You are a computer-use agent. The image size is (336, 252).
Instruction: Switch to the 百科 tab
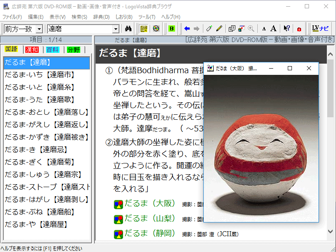(53, 50)
